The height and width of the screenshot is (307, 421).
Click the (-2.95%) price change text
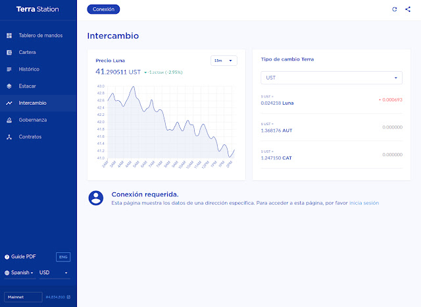click(174, 72)
